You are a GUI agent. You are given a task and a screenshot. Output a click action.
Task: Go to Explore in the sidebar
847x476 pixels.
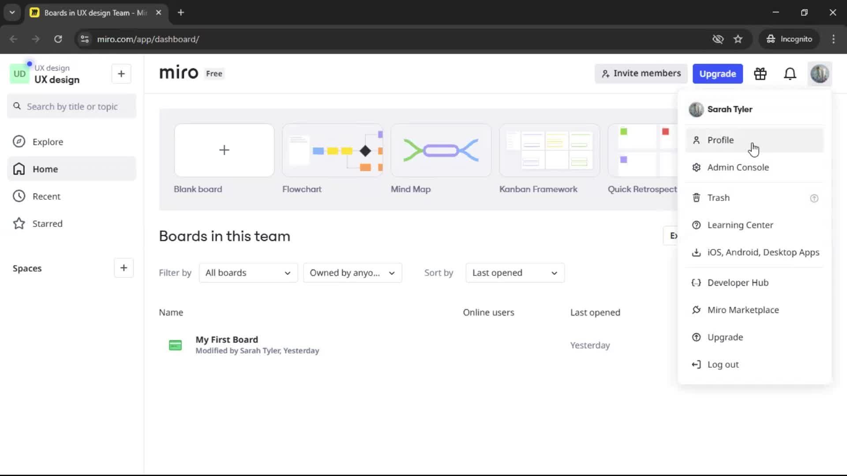coord(71,142)
